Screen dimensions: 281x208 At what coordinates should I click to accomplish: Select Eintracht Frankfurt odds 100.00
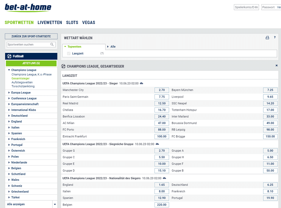[162, 136]
